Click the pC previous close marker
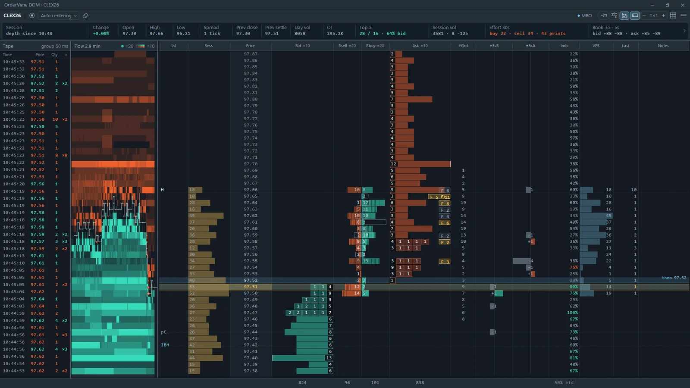The image size is (690, 388). (x=163, y=332)
